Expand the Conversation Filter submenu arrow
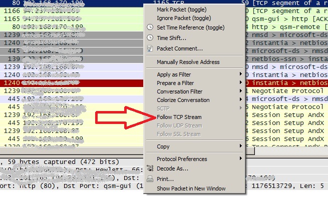328x197 pixels. click(240, 91)
